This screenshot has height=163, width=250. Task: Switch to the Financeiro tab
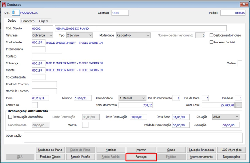tap(28, 21)
